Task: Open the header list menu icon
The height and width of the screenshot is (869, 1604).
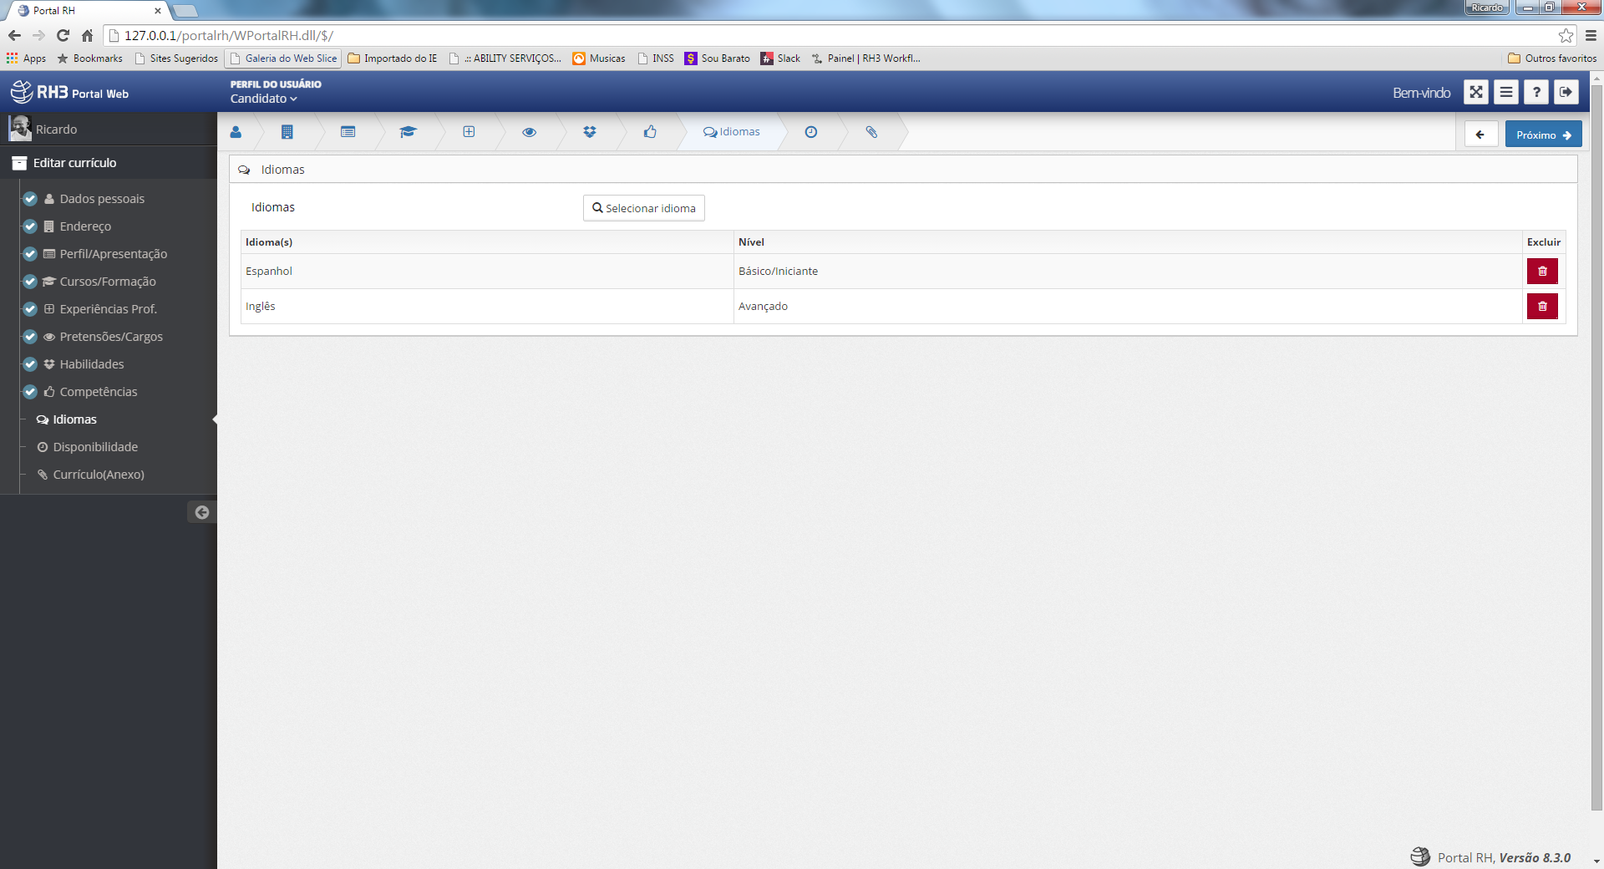Action: pos(1506,93)
